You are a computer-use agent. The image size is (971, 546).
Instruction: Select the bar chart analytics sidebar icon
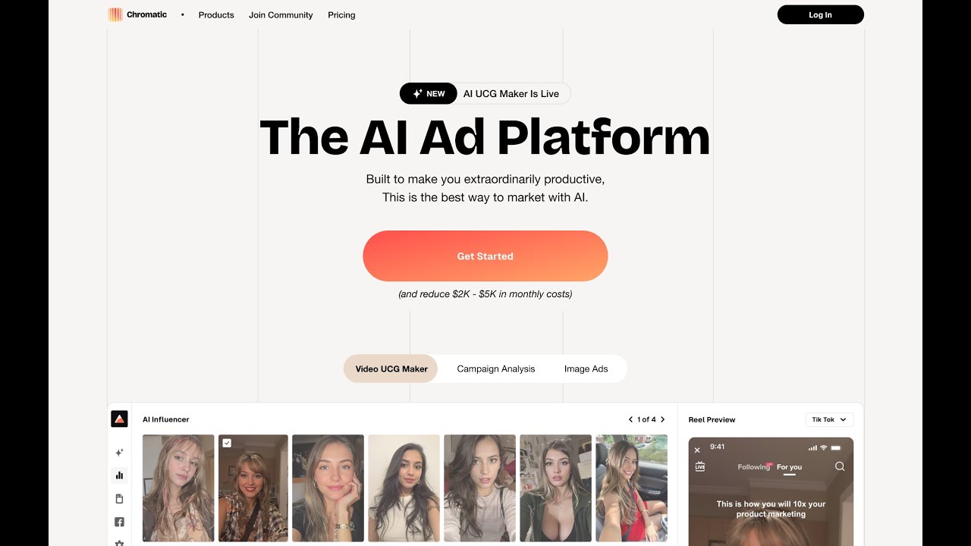pyautogui.click(x=119, y=475)
